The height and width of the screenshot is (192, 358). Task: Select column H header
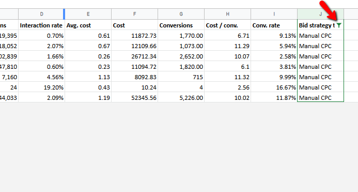[x=228, y=14]
